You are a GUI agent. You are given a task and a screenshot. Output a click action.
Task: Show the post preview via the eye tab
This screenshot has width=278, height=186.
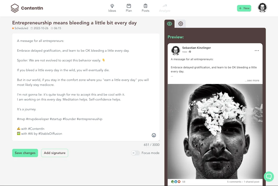[x=169, y=24]
